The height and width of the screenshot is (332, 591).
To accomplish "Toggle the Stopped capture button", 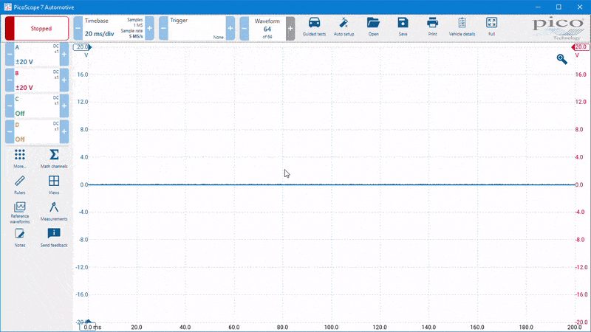I will tap(37, 28).
